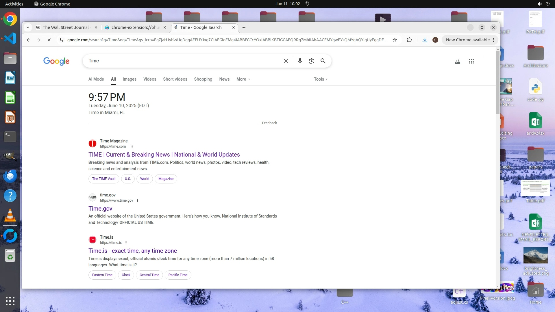The width and height of the screenshot is (555, 312).
Task: Stop page loading button
Action: pos(49,40)
